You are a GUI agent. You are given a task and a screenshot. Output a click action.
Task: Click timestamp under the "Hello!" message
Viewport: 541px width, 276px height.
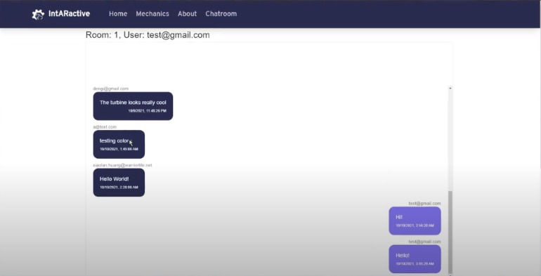point(415,264)
